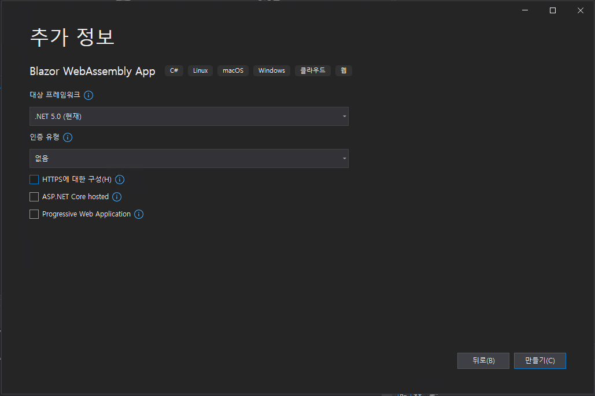Click the 인증 유형 label
The width and height of the screenshot is (595, 396).
pos(45,137)
